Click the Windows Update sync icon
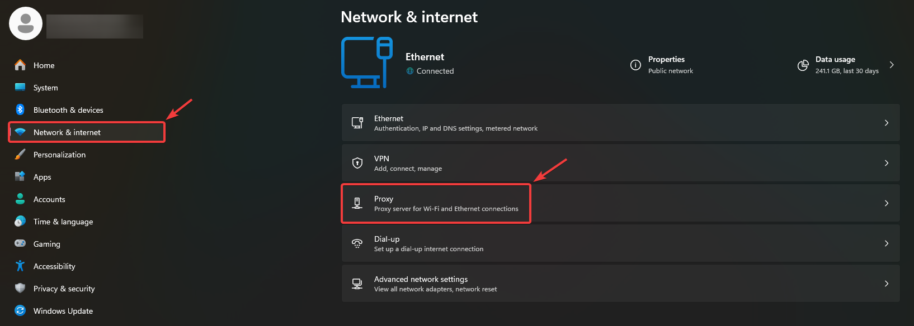 (x=20, y=311)
